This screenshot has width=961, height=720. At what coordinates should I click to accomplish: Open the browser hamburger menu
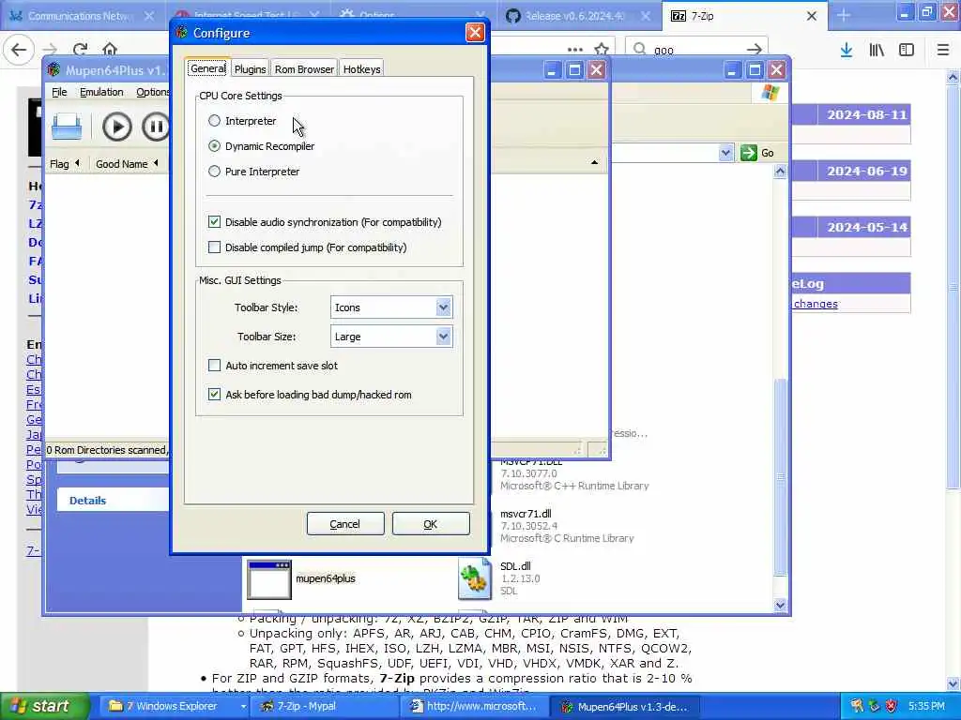coord(942,50)
